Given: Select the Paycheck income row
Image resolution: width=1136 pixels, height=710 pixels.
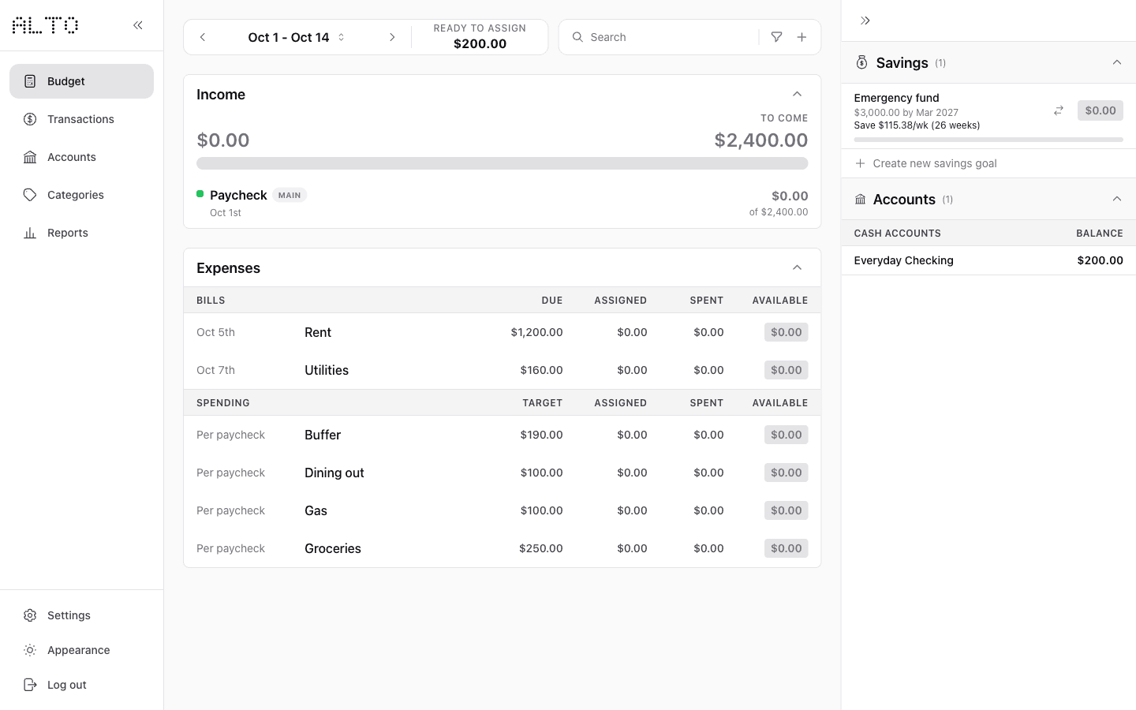Looking at the screenshot, I should 502,204.
